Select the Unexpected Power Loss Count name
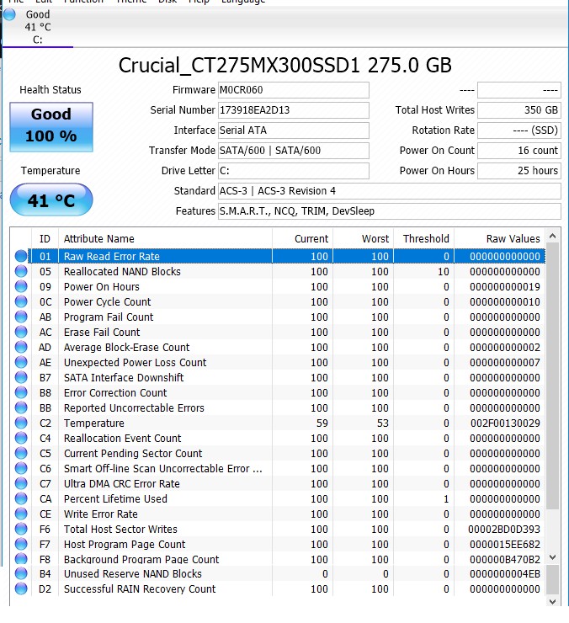This screenshot has width=569, height=623. pyautogui.click(x=136, y=362)
